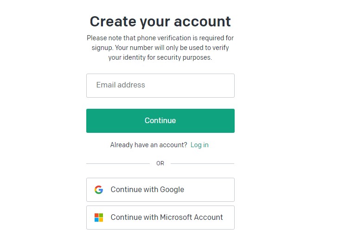Click the "Already have an account?" text
The image size is (339, 243).
tap(148, 145)
